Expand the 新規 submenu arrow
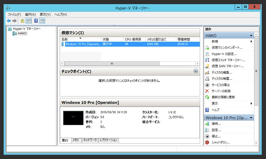 coord(251,41)
